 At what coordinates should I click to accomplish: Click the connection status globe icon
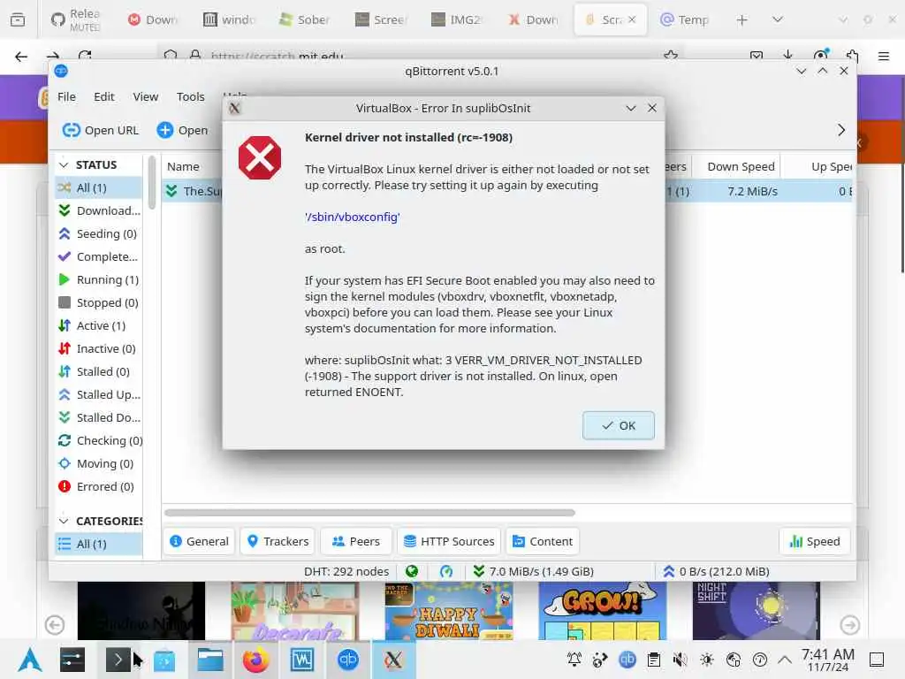click(x=412, y=572)
